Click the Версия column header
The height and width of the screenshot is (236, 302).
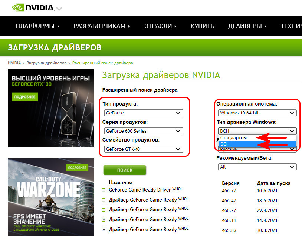pyautogui.click(x=230, y=183)
